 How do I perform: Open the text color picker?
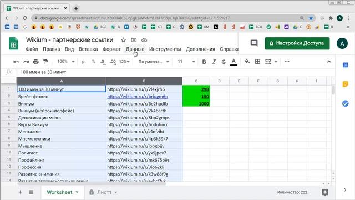pos(234,62)
